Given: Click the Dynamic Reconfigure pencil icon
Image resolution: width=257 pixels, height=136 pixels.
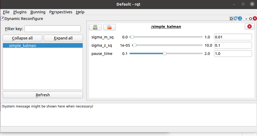Looking at the screenshot, I should (x=2, y=18).
